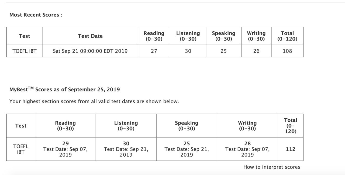This screenshot has height=175, width=345.
Task: Click the Test Date column header
Action: point(90,36)
